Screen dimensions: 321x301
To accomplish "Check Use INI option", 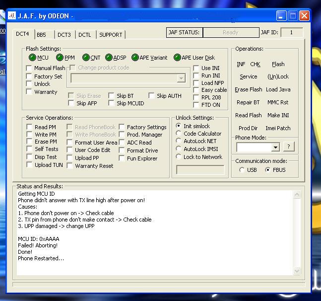I will [x=196, y=68].
